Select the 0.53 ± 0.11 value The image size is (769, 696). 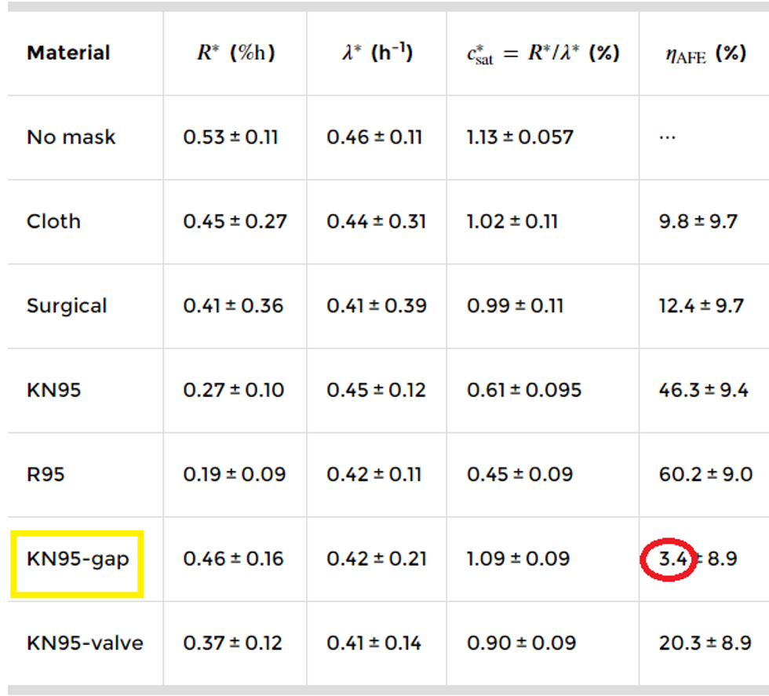pos(231,137)
